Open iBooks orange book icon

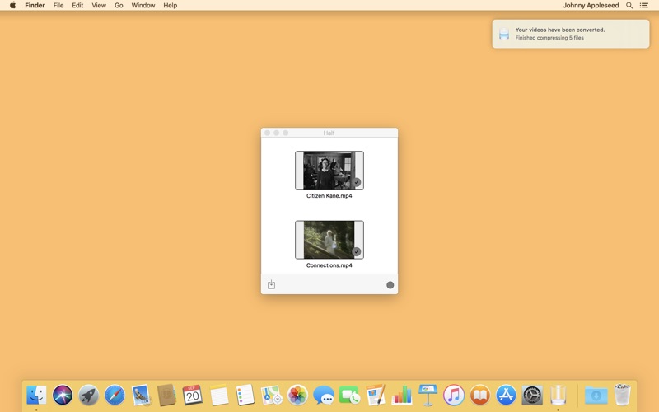[480, 396]
